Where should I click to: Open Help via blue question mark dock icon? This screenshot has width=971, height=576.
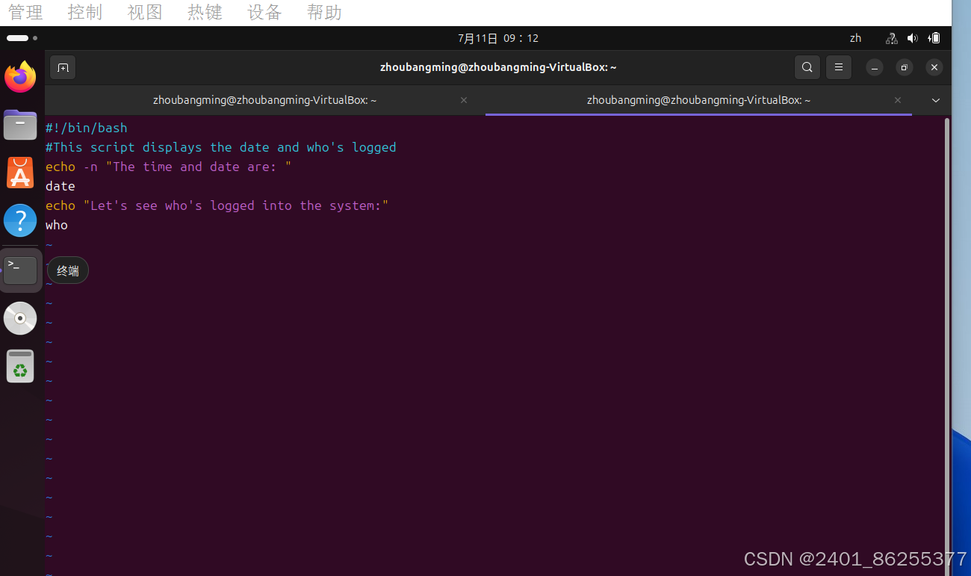(20, 220)
